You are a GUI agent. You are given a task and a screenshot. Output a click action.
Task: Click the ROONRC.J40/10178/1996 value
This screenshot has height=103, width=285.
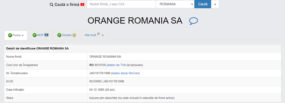107,81
